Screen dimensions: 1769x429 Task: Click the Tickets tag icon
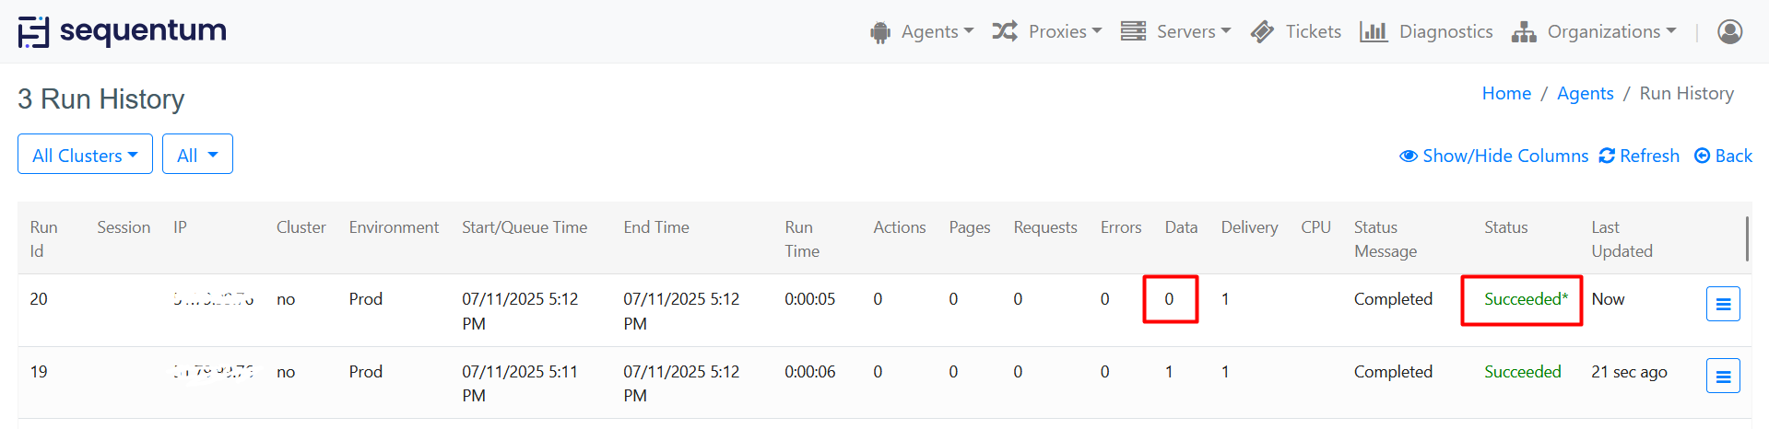point(1262,31)
